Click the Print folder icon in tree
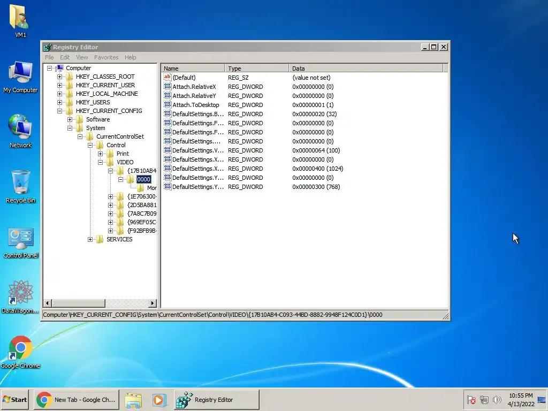Viewport: 548px width, 411px height. pos(110,154)
